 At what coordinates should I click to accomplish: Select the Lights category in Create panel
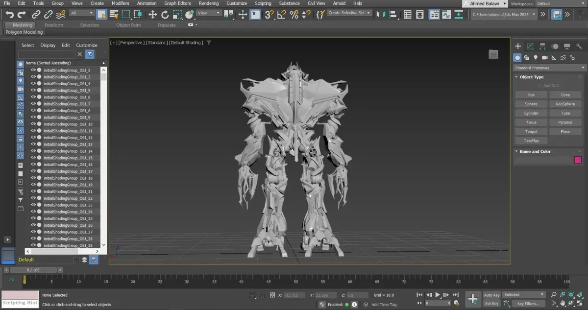click(536, 58)
